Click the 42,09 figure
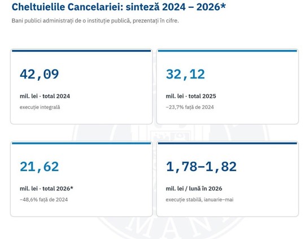 coord(40,75)
